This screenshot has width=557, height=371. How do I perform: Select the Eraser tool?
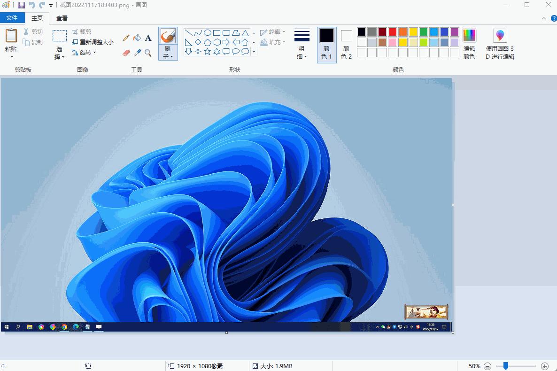125,53
